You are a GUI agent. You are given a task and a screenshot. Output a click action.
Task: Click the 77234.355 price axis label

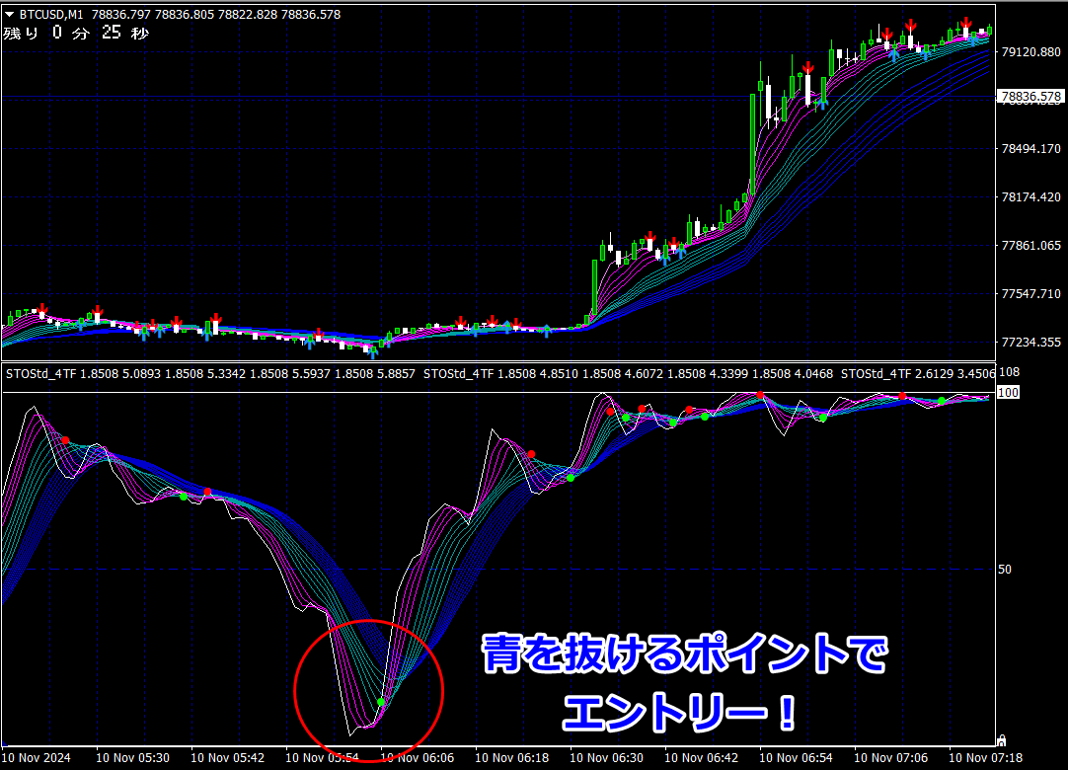point(1030,343)
